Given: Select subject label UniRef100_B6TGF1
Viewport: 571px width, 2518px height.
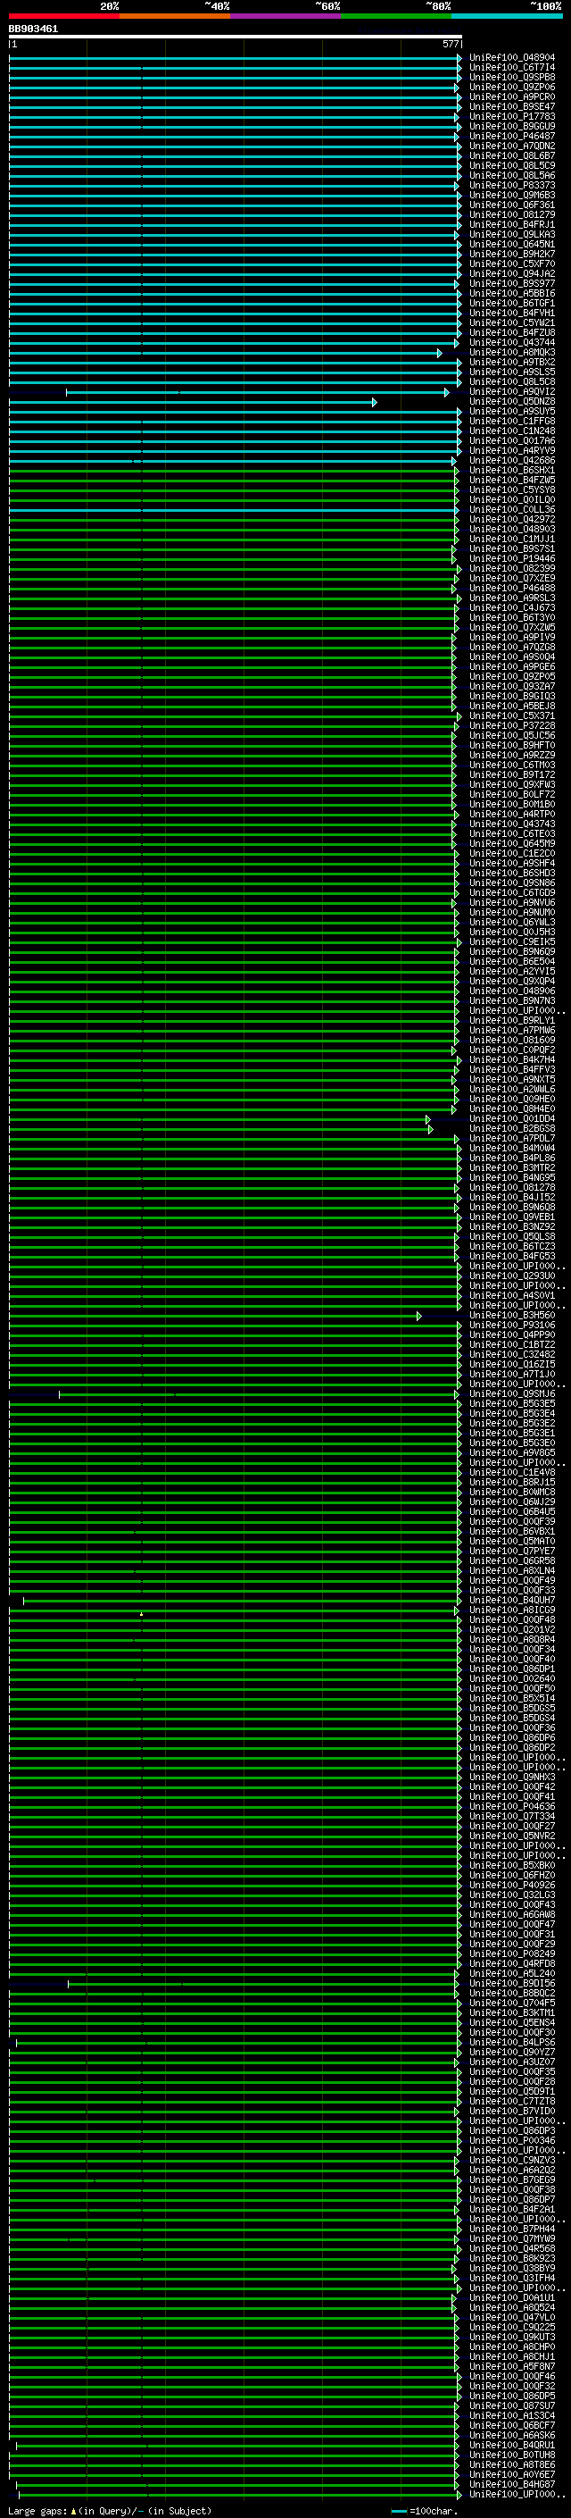Looking at the screenshot, I should (511, 303).
